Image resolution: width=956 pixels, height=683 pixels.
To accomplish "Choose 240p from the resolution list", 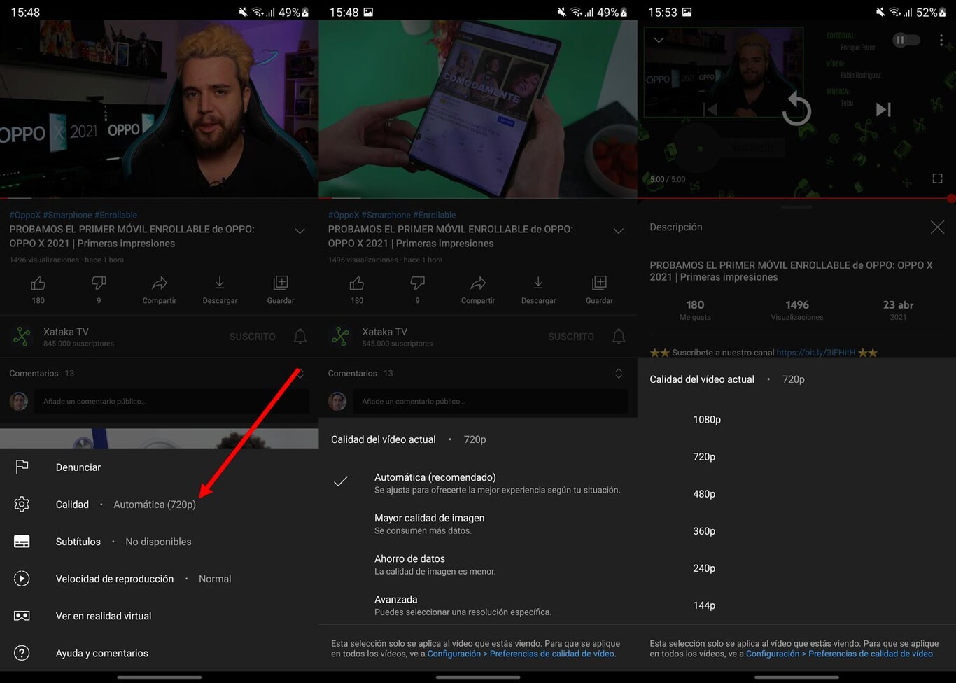I will (x=704, y=568).
